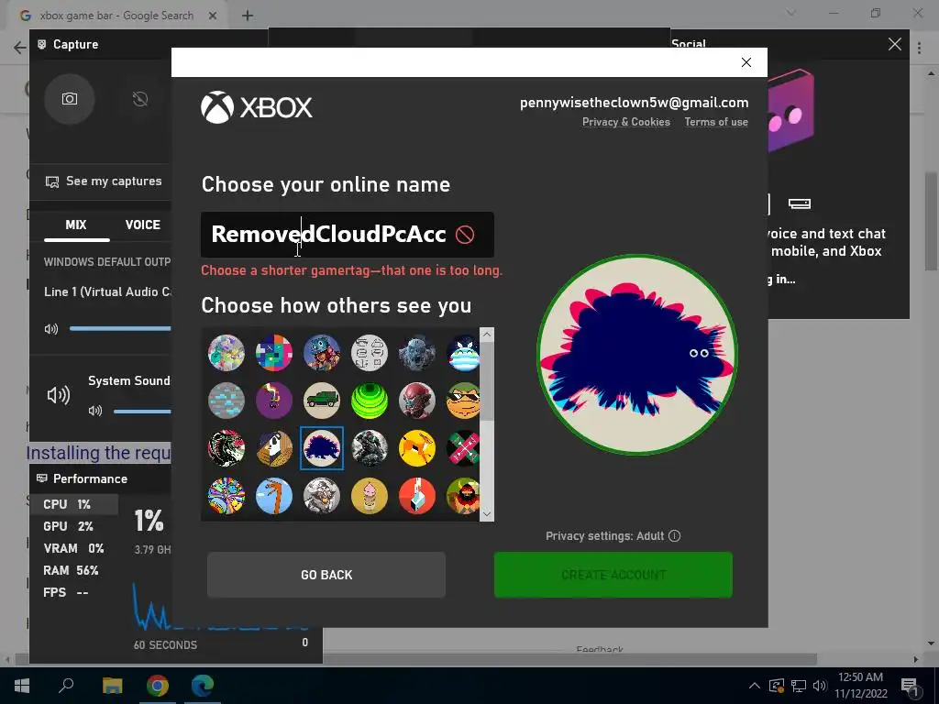Choose the purple lightning character gamerpic

coord(274,401)
